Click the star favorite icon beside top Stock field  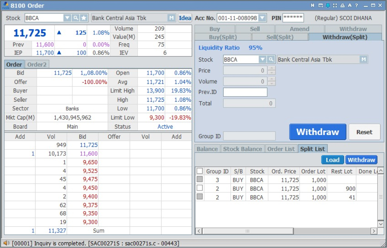83,18
